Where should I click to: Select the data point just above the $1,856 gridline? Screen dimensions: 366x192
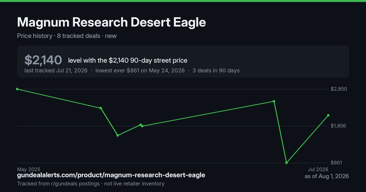(141, 125)
